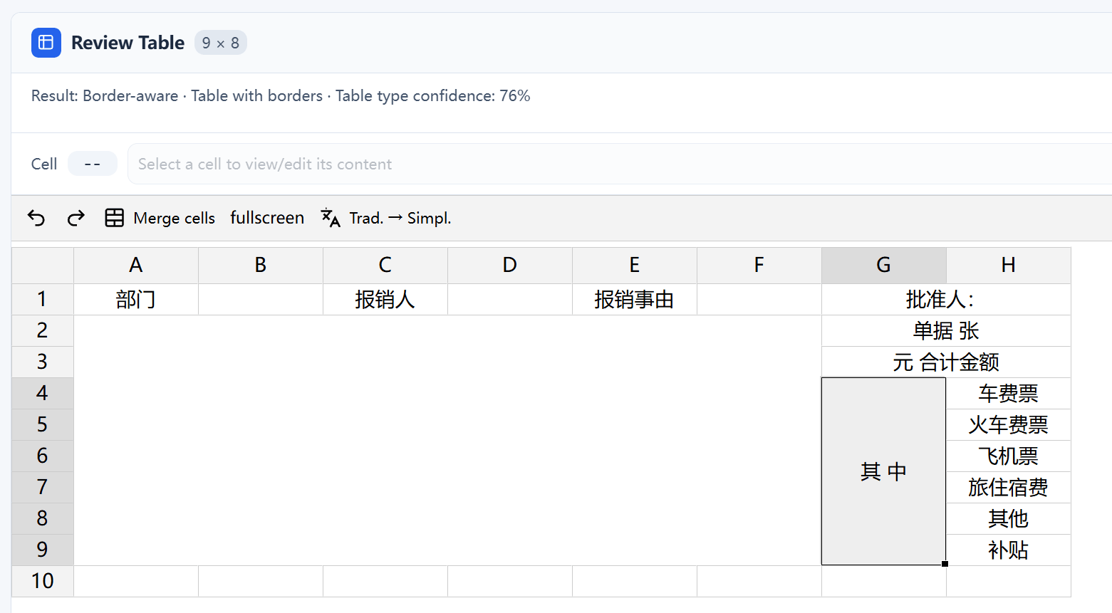The height and width of the screenshot is (613, 1112).
Task: Select column G header
Action: coord(884,266)
